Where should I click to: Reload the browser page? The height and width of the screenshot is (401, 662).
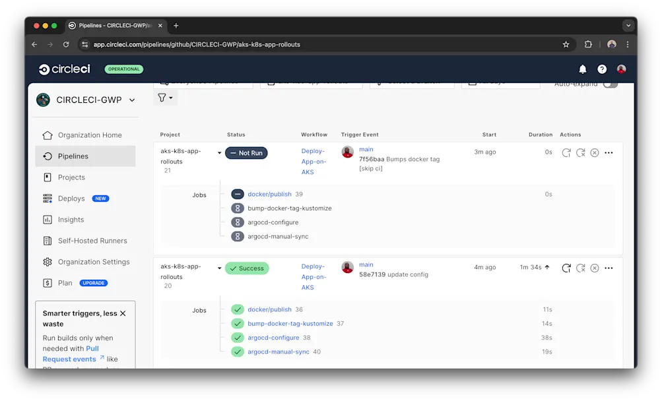pyautogui.click(x=66, y=44)
